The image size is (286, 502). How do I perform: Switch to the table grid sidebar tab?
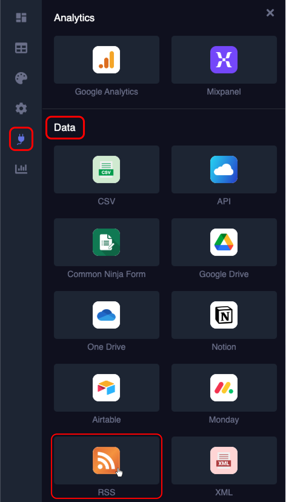(x=21, y=48)
